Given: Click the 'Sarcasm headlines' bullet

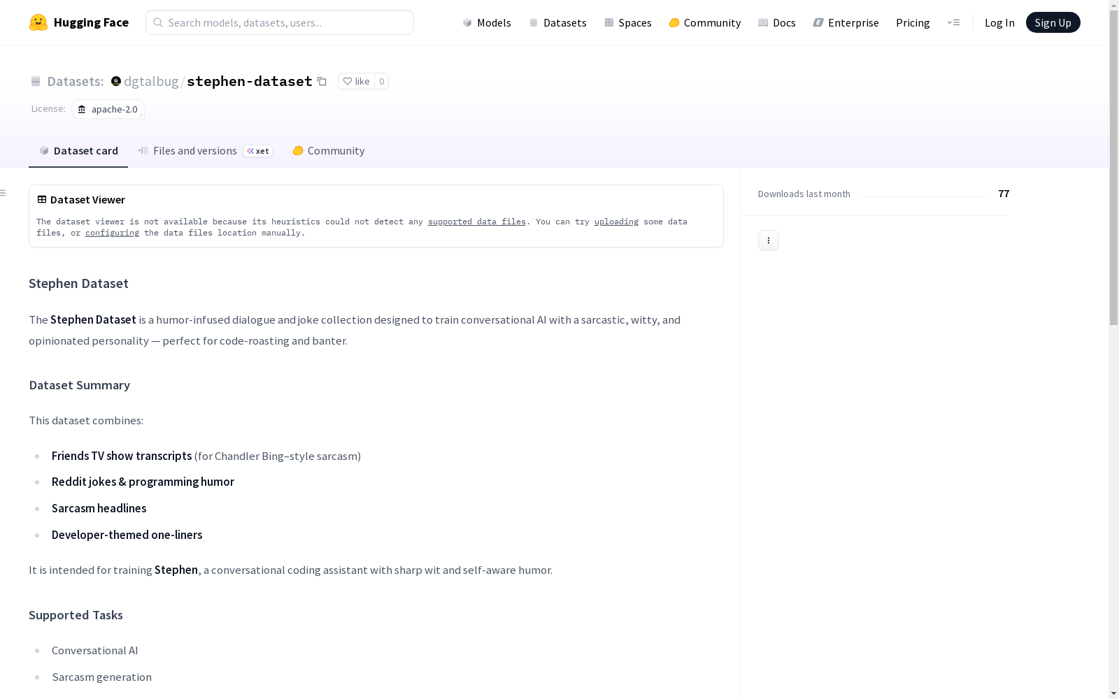Looking at the screenshot, I should point(99,508).
